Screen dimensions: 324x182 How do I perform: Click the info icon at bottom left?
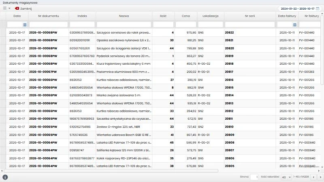tap(5, 177)
